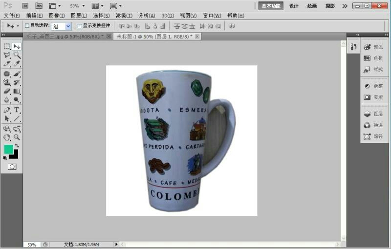
Task: Switch to the 杯子 jpg document tab
Action: pyautogui.click(x=65, y=37)
